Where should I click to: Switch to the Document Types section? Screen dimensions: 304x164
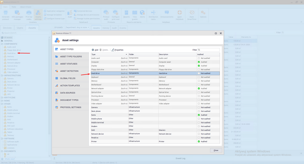click(69, 100)
